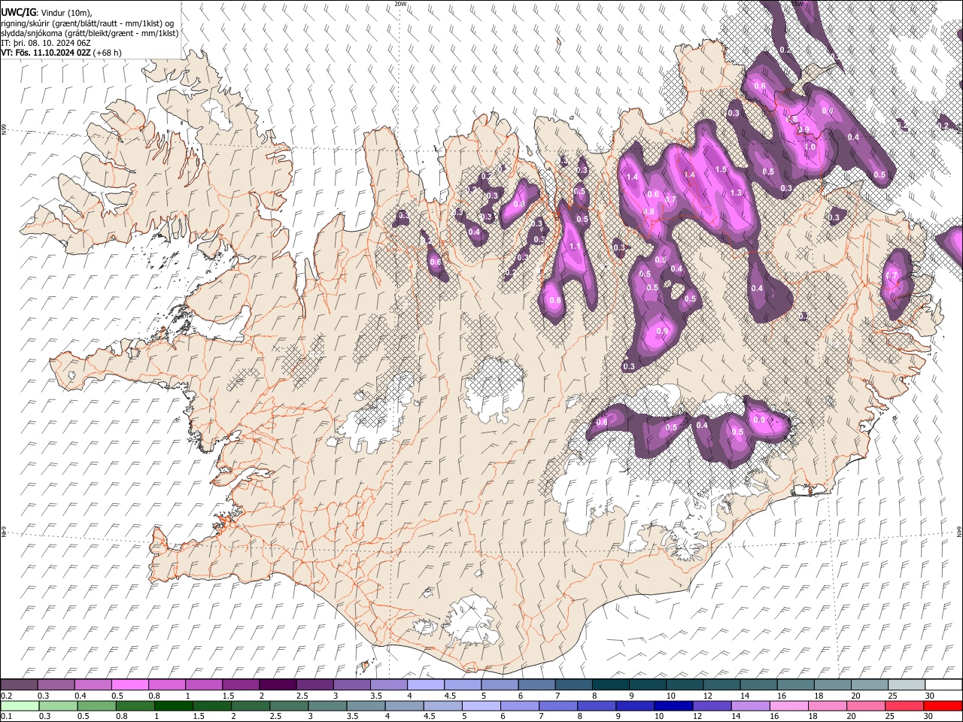Click the dark teal 8 swatch in the upper legend
Image resolution: width=963 pixels, height=722 pixels.
(x=609, y=684)
